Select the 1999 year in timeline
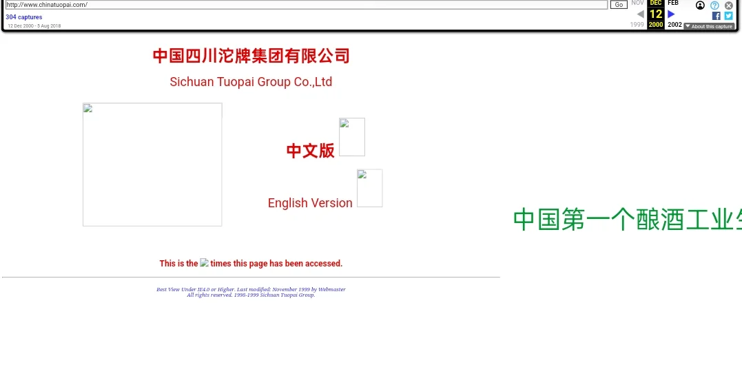This screenshot has height=389, width=742. pos(637,25)
